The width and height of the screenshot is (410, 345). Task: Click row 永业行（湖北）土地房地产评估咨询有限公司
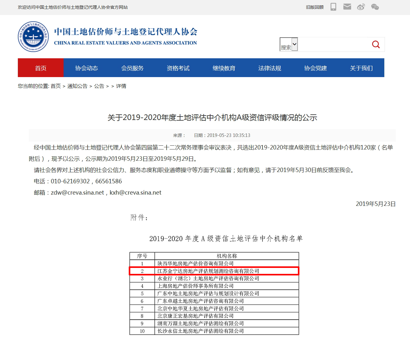coord(214,279)
